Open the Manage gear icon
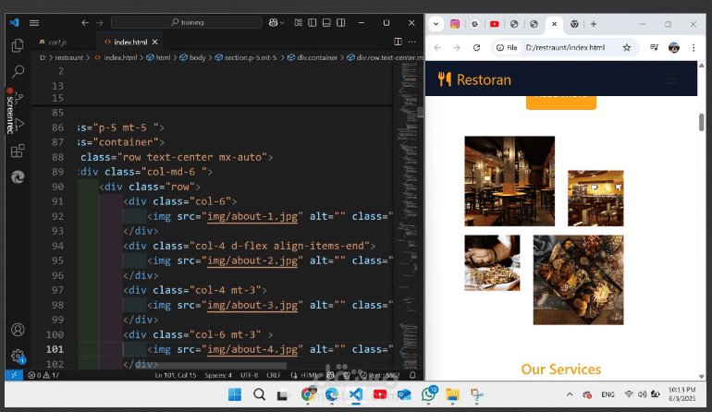712x412 pixels. (18, 356)
